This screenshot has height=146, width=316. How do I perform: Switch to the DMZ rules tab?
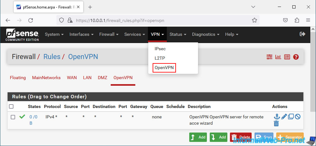pos(102,78)
